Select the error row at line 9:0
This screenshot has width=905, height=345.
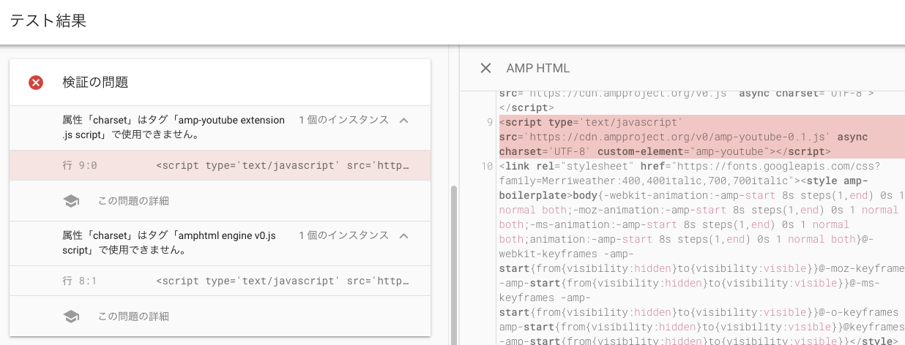220,165
